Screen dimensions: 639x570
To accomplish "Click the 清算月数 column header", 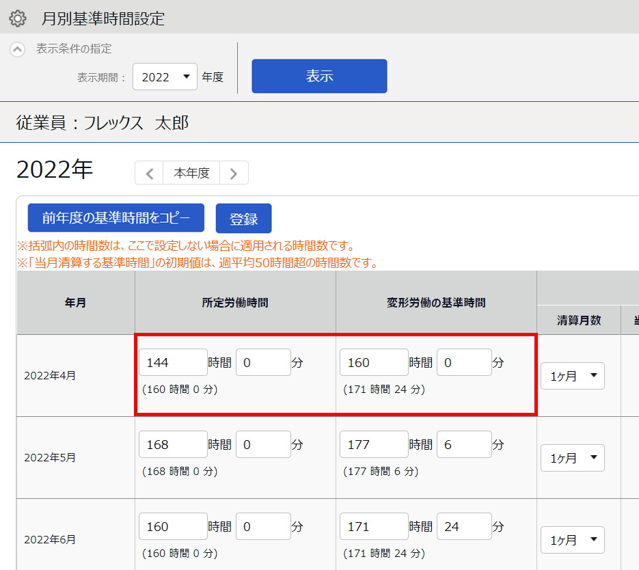I will (x=579, y=321).
